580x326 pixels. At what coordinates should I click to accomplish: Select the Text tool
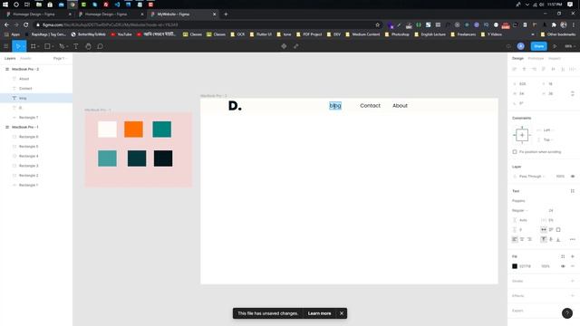pyautogui.click(x=76, y=46)
